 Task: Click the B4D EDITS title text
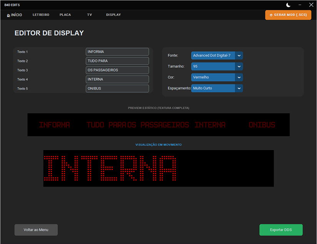[12, 5]
